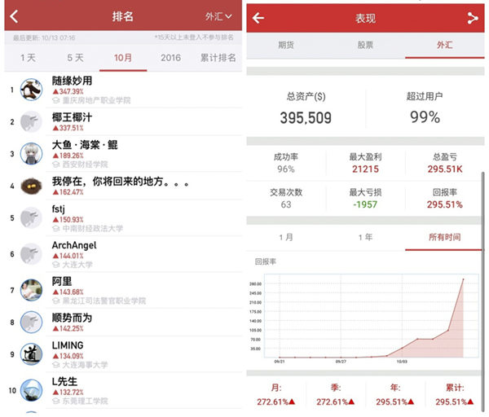Tap L先生 profile picture
The height and width of the screenshot is (417, 489).
click(31, 389)
